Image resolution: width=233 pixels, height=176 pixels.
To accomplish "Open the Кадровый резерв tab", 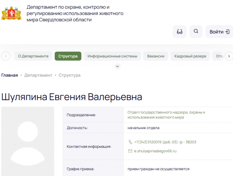I will pyautogui.click(x=190, y=56).
